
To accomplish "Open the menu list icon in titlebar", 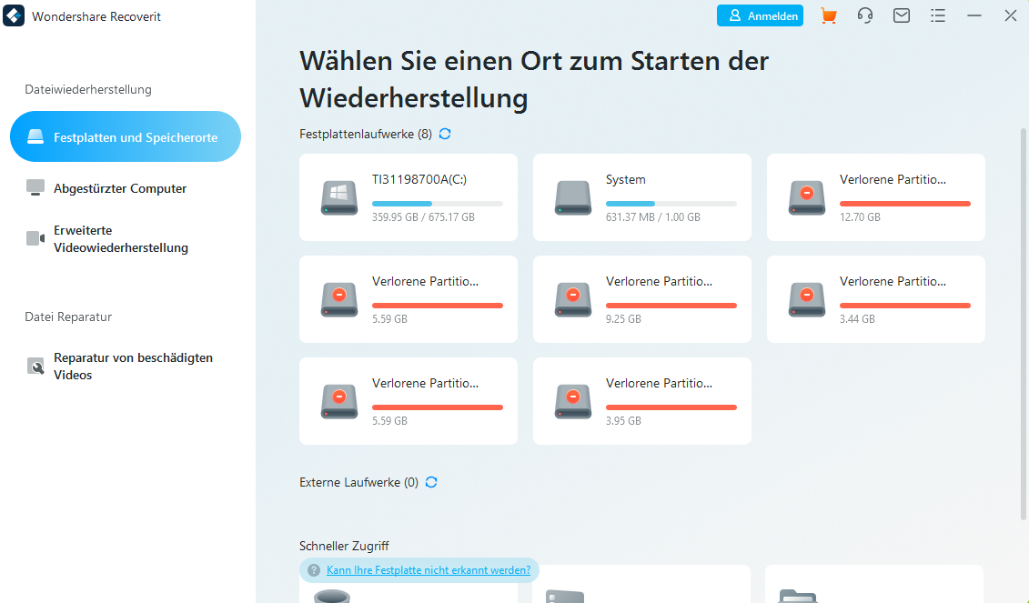I will [938, 15].
